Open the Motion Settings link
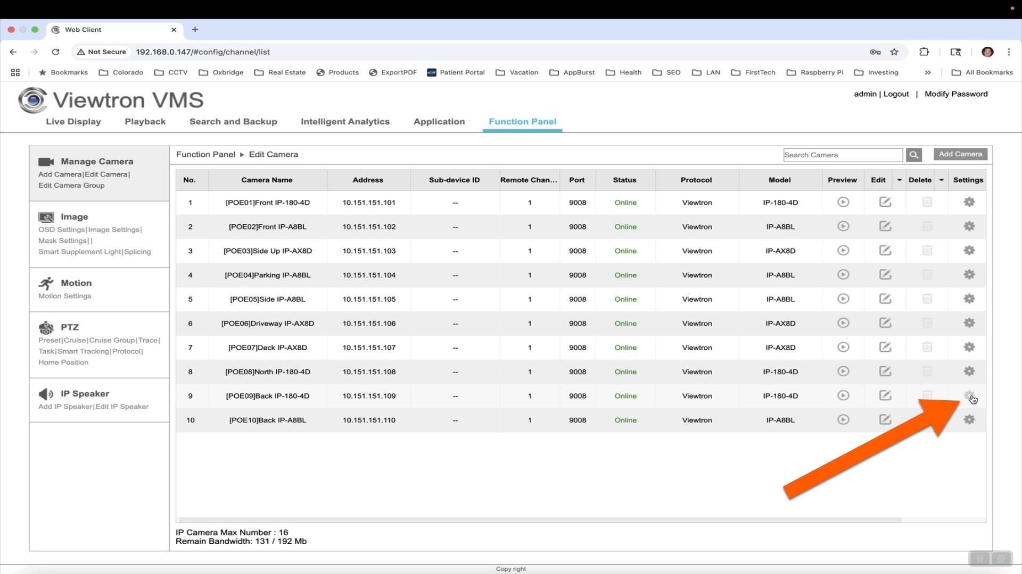 pyautogui.click(x=64, y=296)
